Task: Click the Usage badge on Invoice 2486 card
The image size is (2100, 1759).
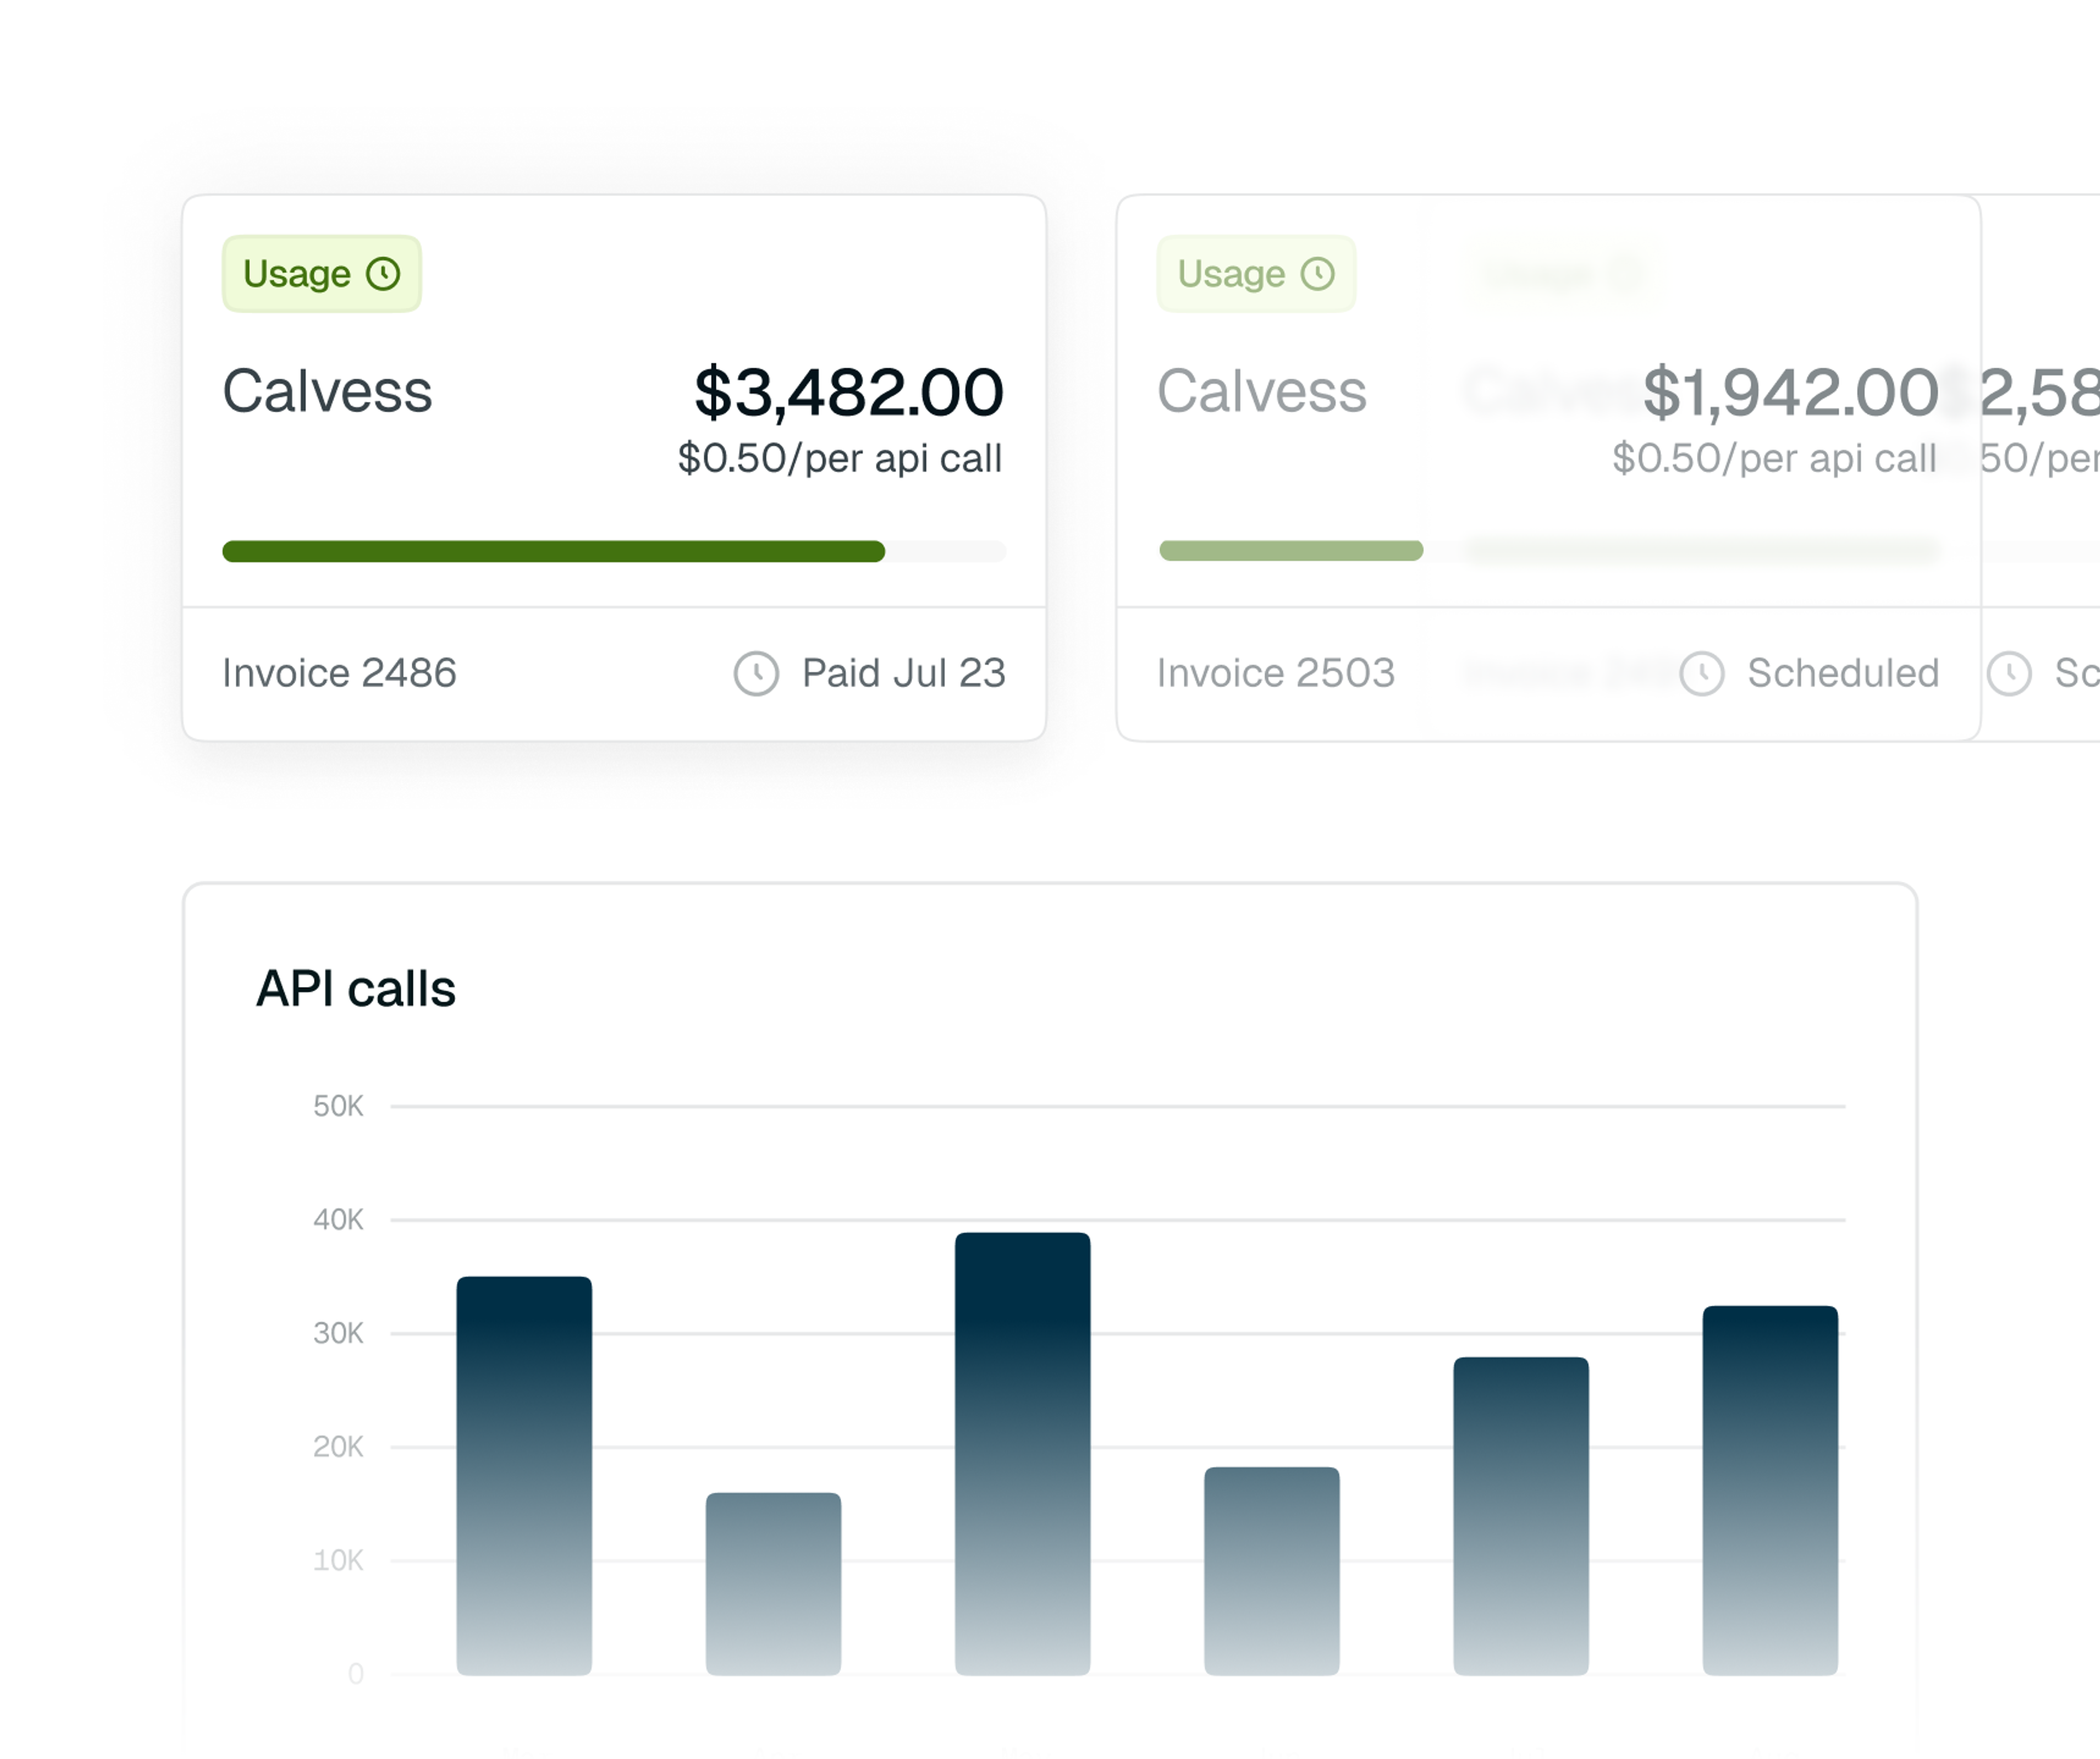Action: [321, 274]
